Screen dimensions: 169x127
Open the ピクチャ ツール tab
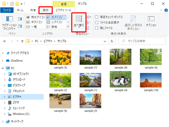pyautogui.click(x=64, y=10)
